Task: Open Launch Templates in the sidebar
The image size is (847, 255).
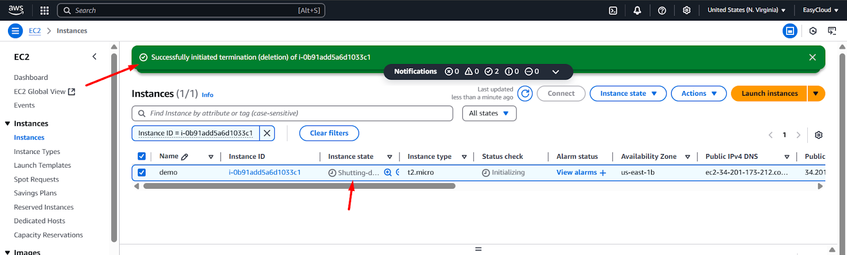Action: 42,166
